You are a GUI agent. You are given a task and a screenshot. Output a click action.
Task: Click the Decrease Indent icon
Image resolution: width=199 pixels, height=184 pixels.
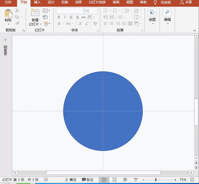point(105,17)
